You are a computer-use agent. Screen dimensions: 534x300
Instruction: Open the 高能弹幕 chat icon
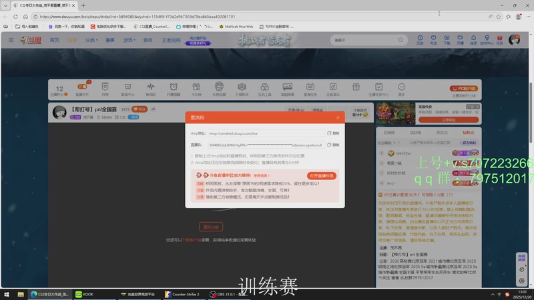pyautogui.click(x=288, y=89)
